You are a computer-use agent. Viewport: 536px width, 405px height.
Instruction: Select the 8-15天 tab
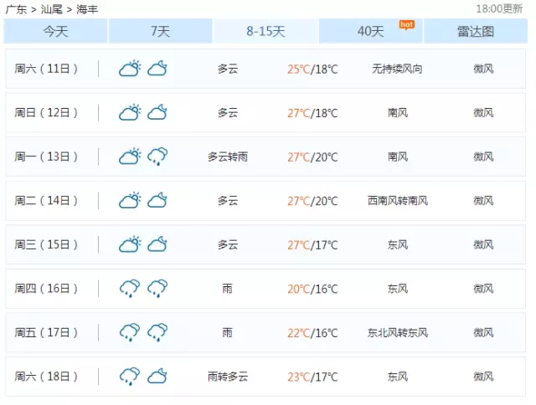[x=265, y=31]
